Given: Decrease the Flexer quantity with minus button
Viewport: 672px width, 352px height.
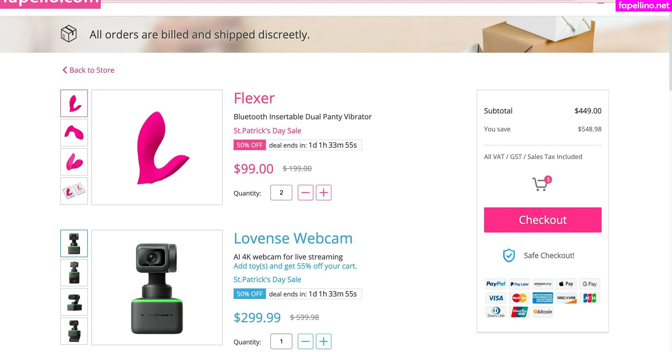Looking at the screenshot, I should pyautogui.click(x=305, y=193).
